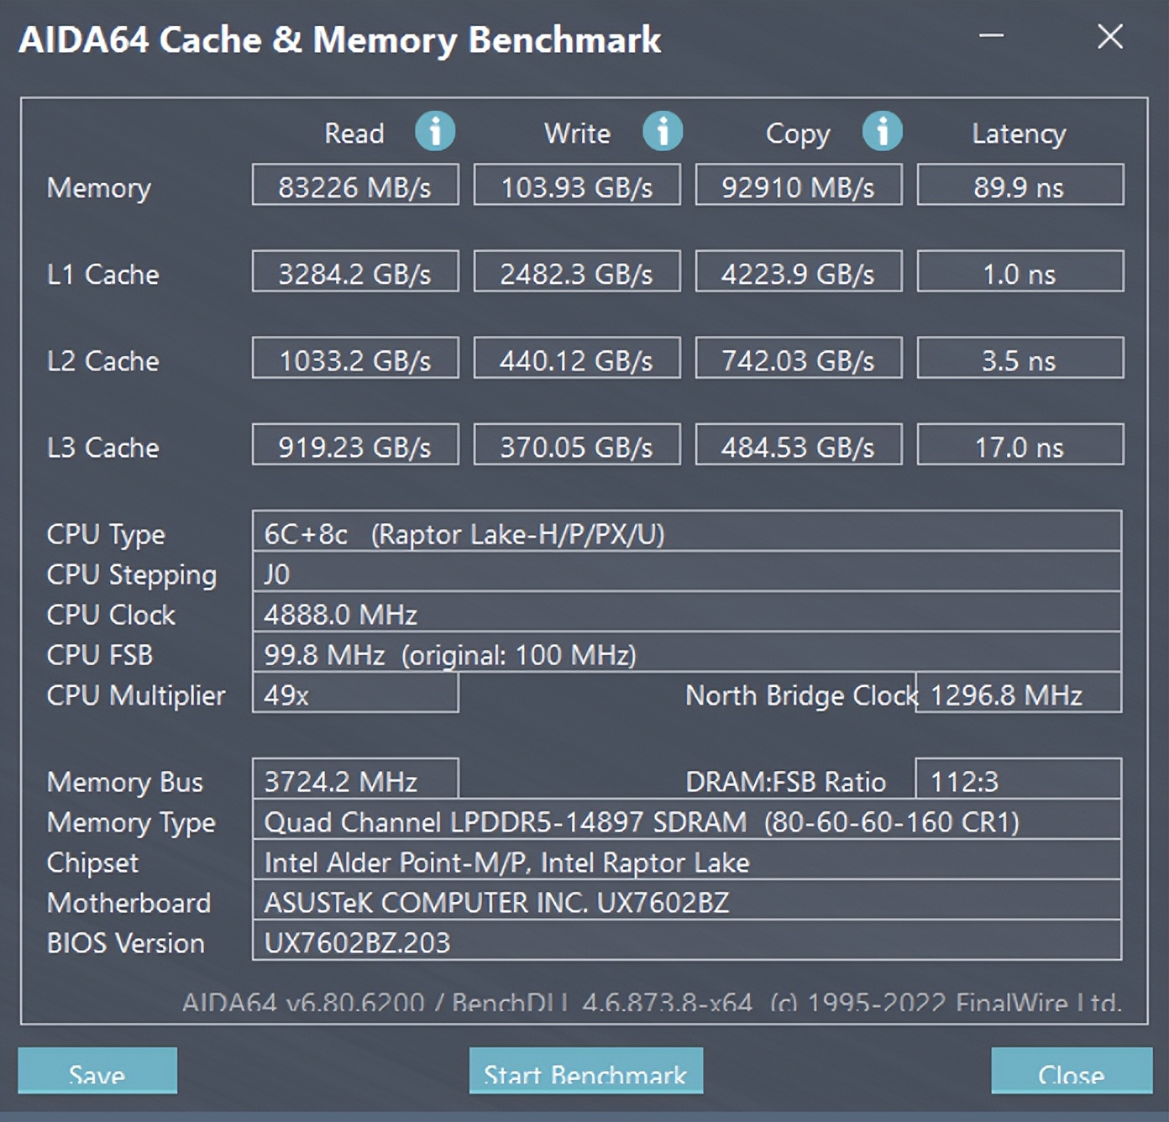This screenshot has height=1122, width=1169.
Task: Click the Memory latency result showing 89.9 ns
Action: click(x=1019, y=186)
